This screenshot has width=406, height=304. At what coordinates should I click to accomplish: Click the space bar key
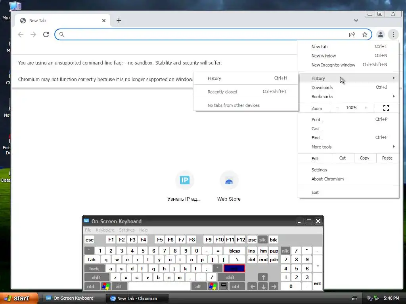159,287
